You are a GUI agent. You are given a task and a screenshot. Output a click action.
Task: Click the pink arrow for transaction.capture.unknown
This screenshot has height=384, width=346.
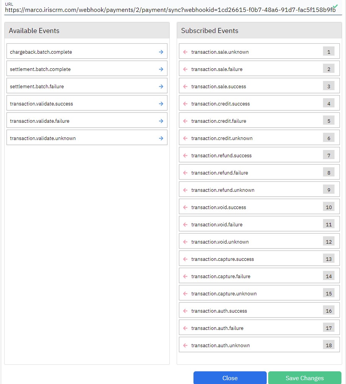(x=185, y=293)
